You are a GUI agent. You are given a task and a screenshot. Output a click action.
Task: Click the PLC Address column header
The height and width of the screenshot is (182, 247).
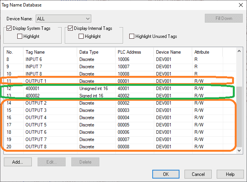coord(135,52)
